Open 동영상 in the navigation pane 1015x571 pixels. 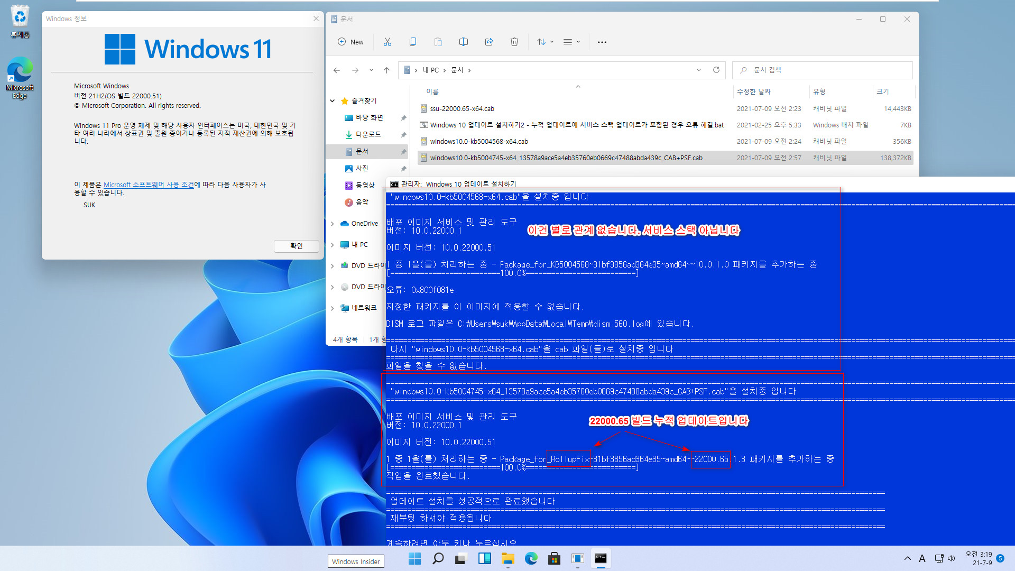click(365, 185)
